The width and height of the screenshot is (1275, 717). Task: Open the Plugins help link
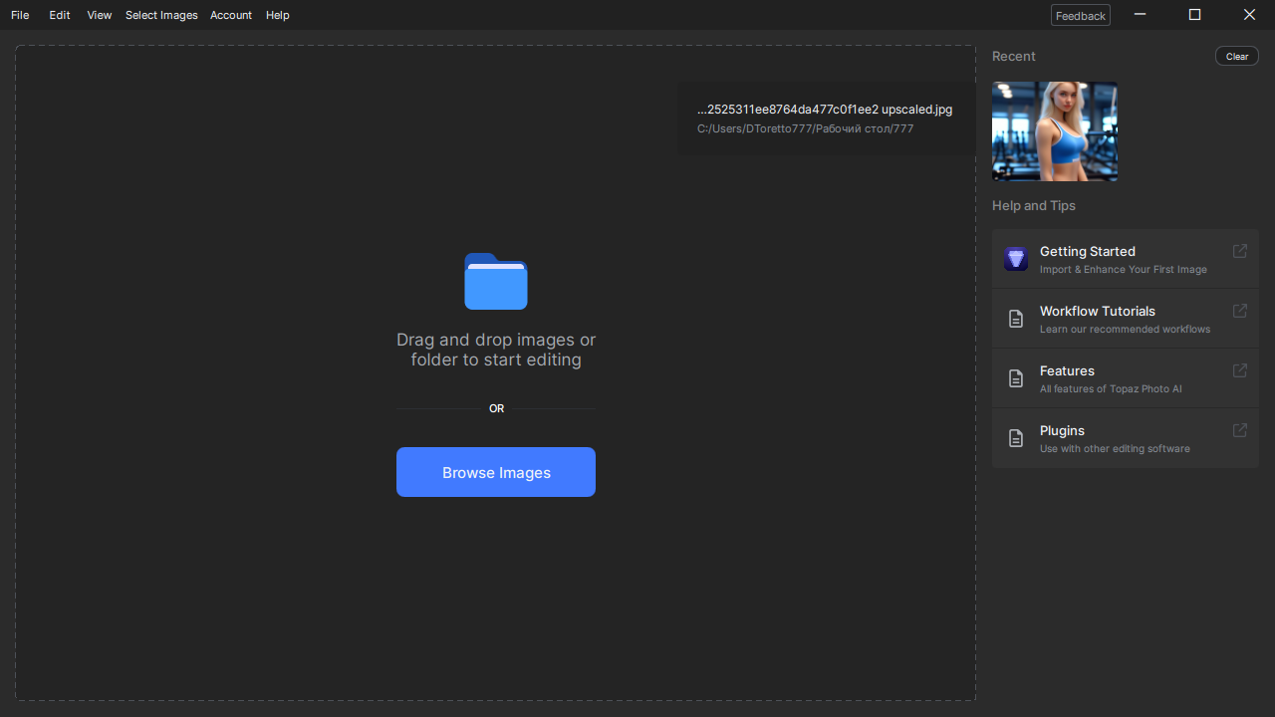(1126, 438)
